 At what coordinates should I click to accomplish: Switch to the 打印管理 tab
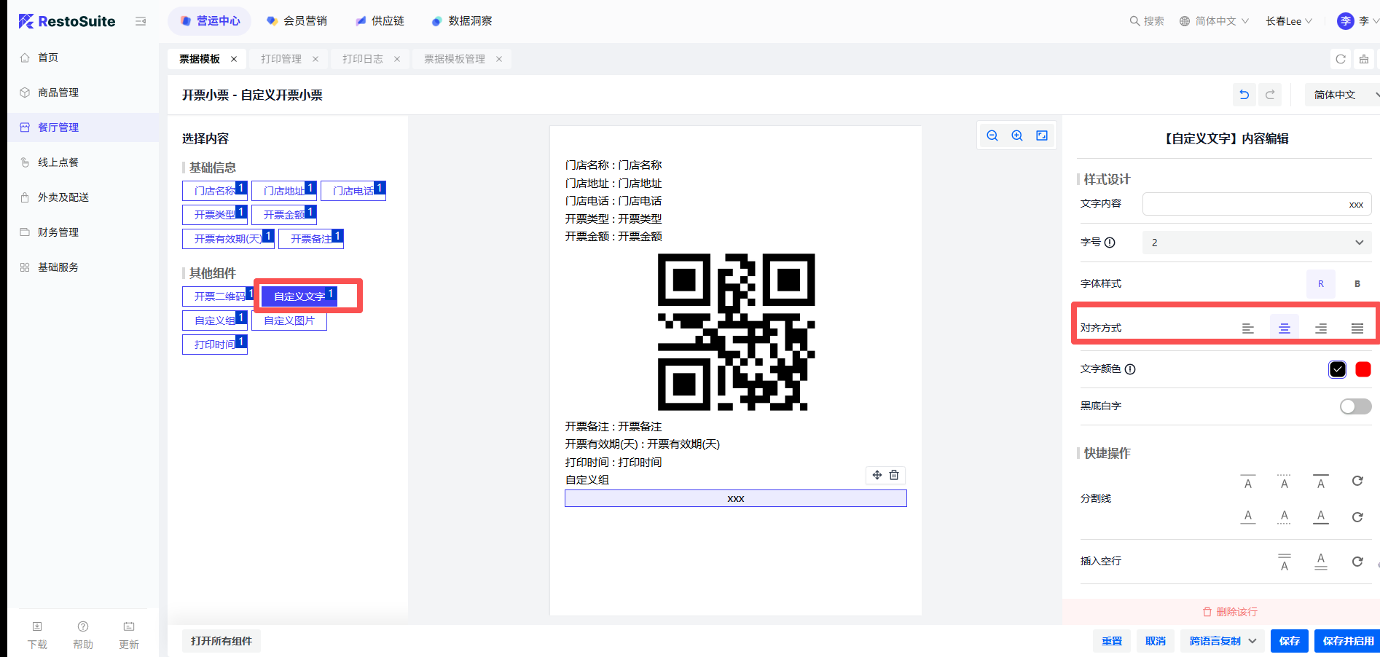(281, 59)
